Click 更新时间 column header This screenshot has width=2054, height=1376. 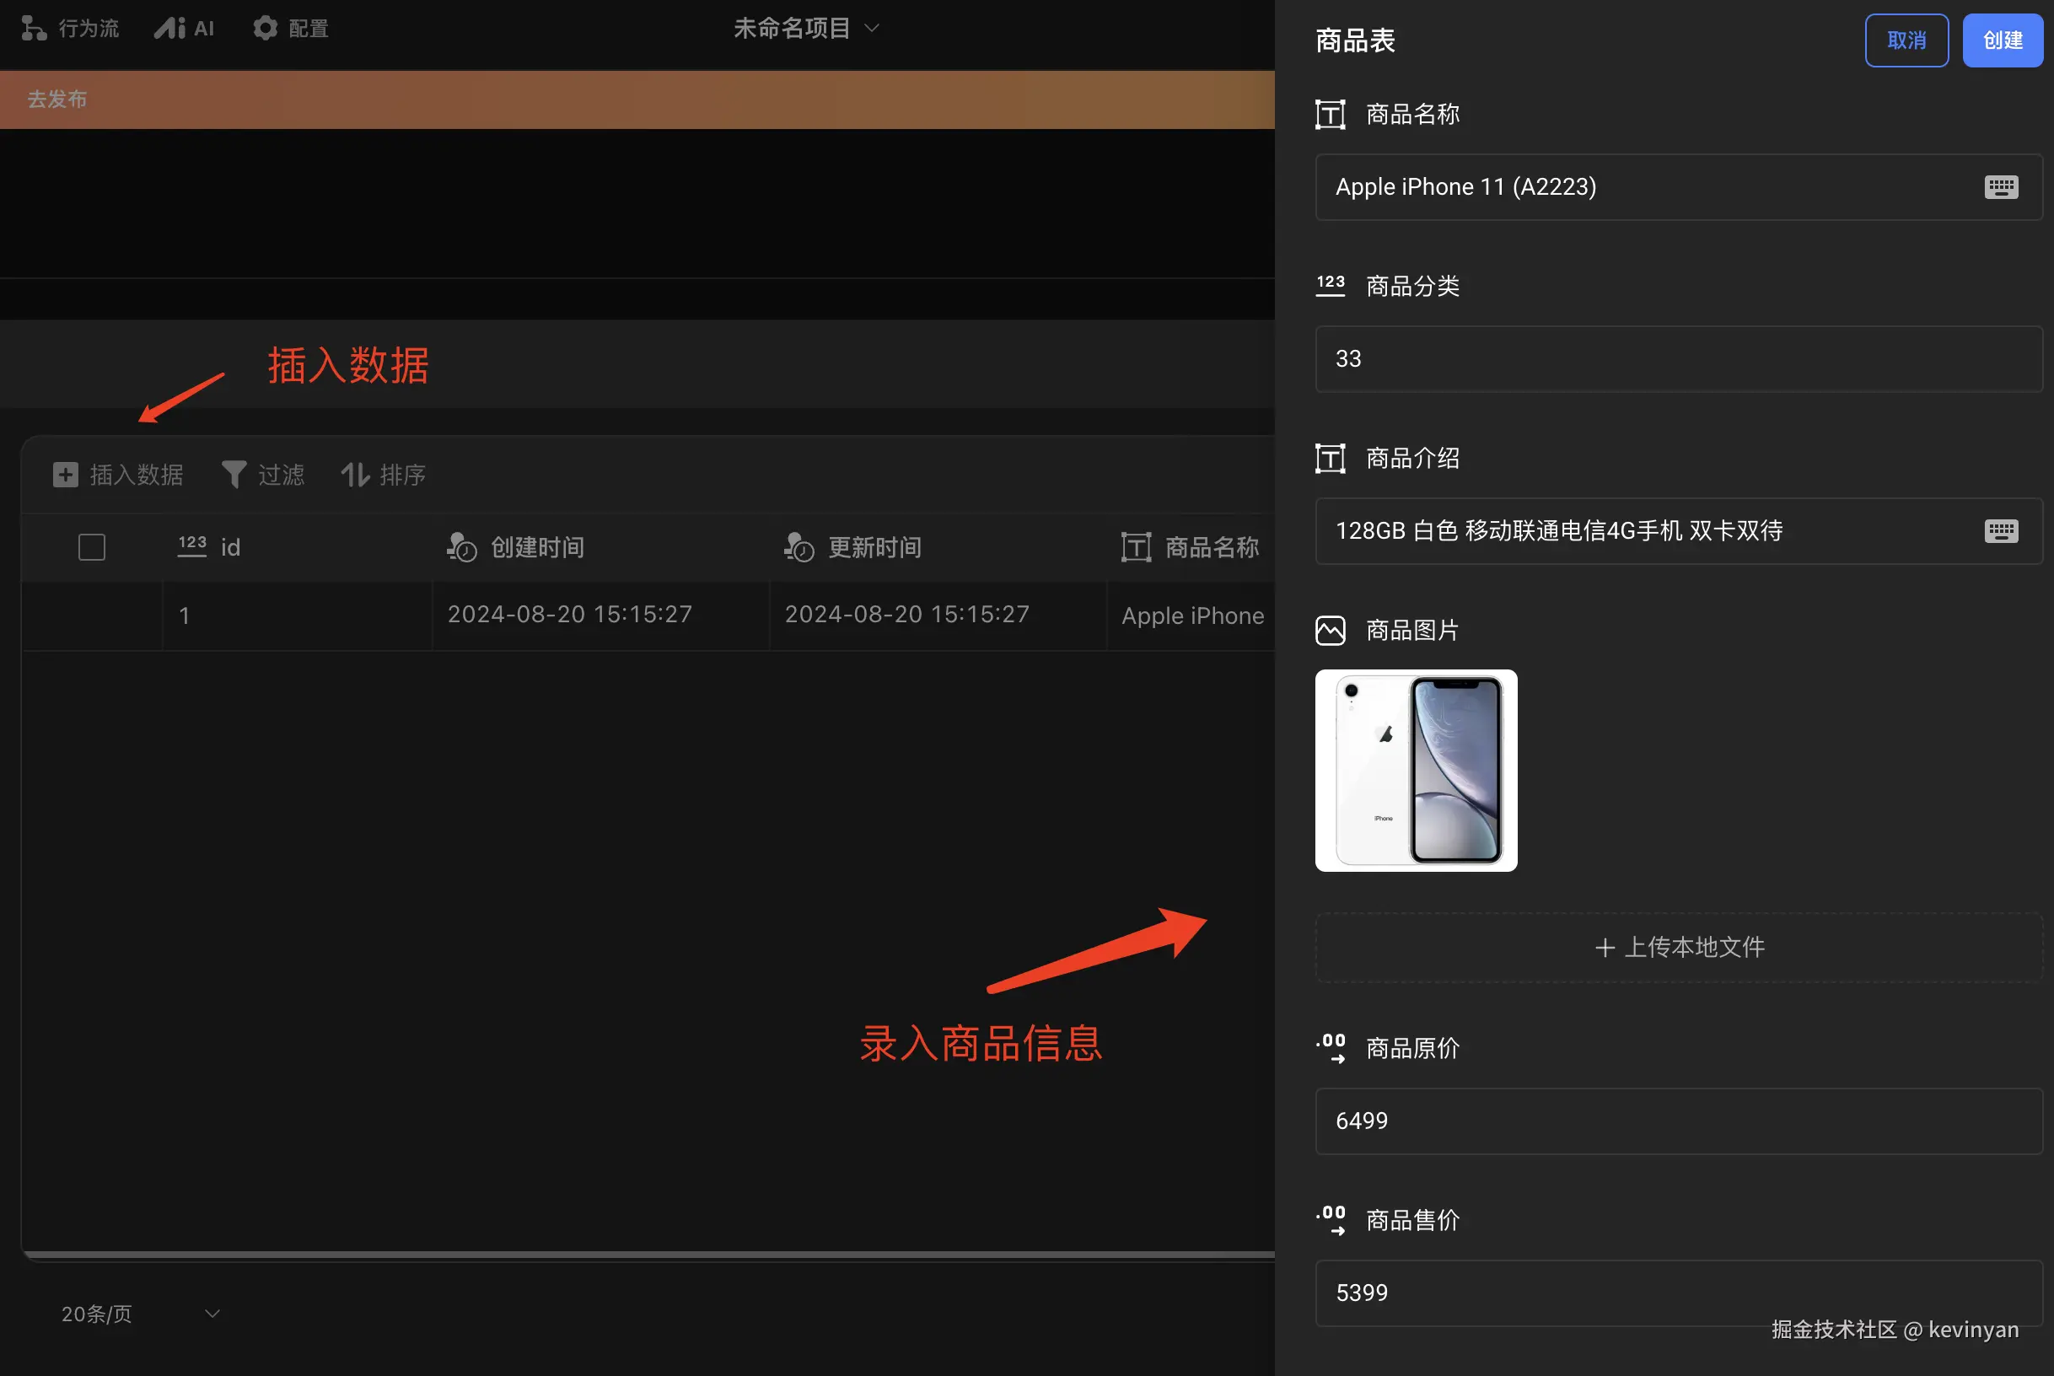point(874,547)
